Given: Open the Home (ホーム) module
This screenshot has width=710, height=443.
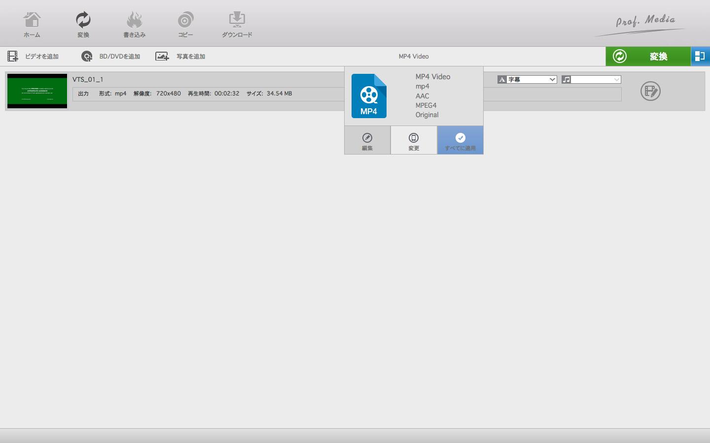Looking at the screenshot, I should click(x=32, y=25).
